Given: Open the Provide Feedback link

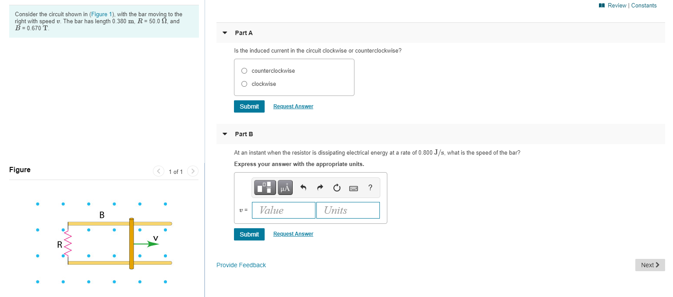Looking at the screenshot, I should (241, 265).
